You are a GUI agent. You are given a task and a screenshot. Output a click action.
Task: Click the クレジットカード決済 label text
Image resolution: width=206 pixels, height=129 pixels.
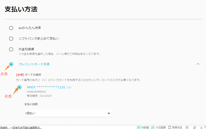click(34, 64)
